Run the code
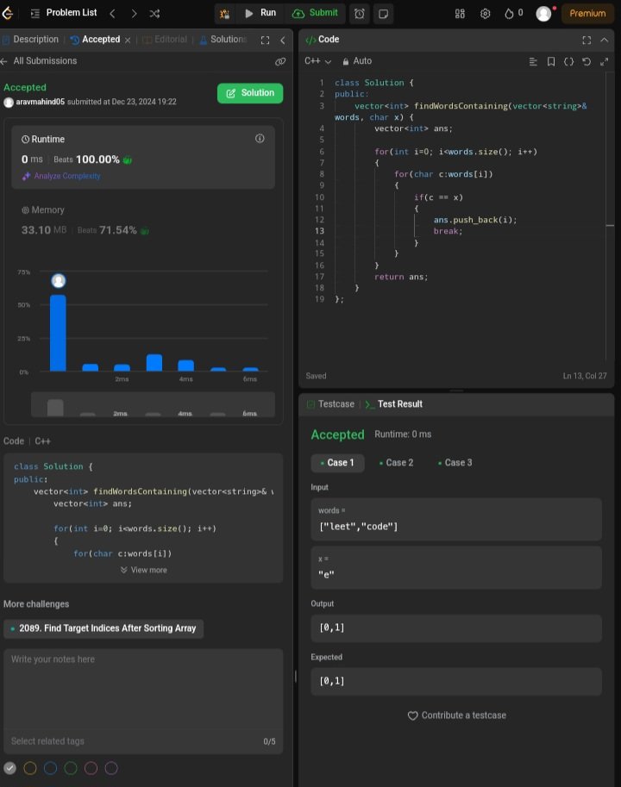This screenshot has height=787, width=621. pos(260,13)
